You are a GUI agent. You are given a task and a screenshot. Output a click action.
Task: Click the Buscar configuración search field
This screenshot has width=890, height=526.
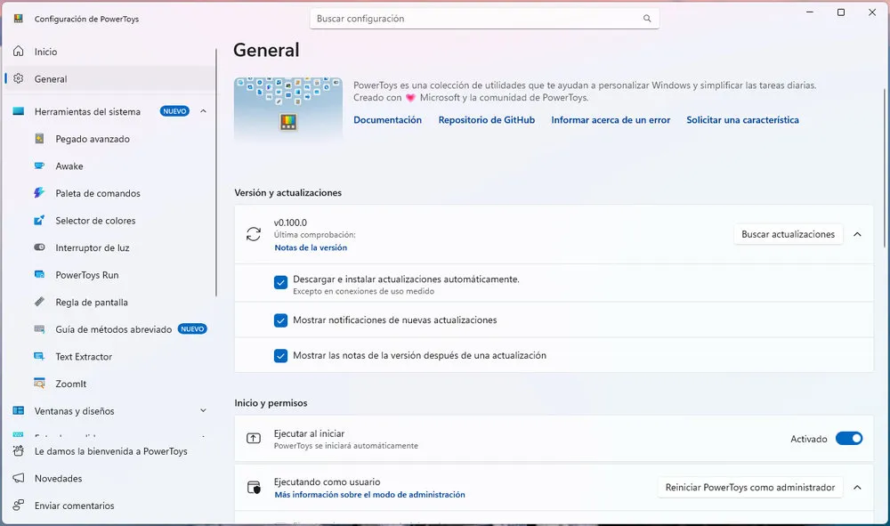484,19
